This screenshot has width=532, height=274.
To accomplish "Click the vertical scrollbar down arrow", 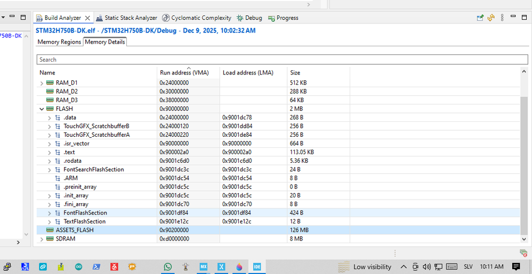I will pyautogui.click(x=524, y=239).
